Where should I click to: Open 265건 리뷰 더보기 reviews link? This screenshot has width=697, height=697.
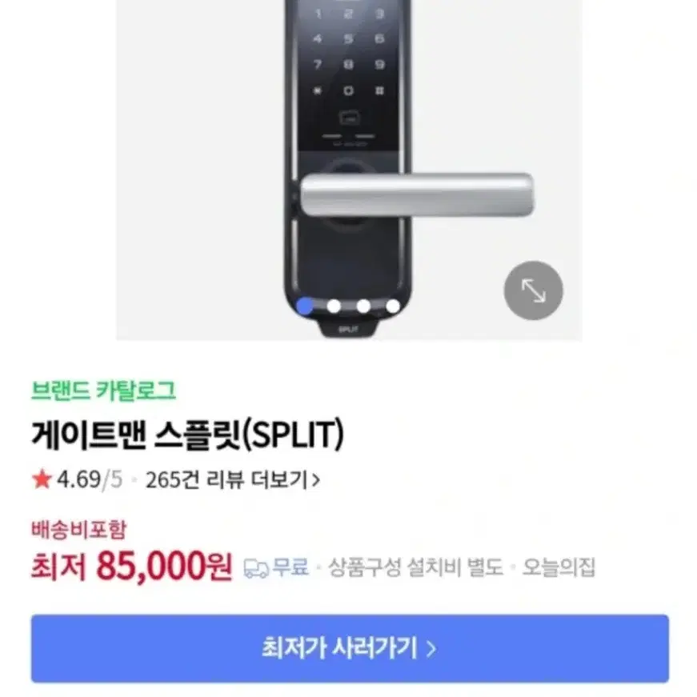[x=226, y=480]
